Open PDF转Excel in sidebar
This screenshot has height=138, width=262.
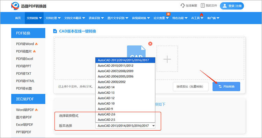[x=24, y=59]
